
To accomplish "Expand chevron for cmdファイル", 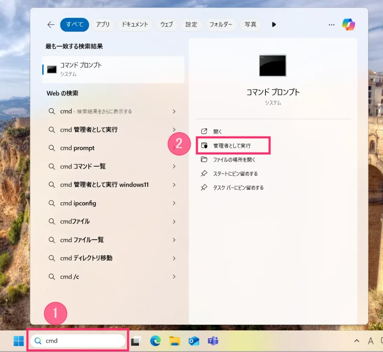I will click(174, 221).
